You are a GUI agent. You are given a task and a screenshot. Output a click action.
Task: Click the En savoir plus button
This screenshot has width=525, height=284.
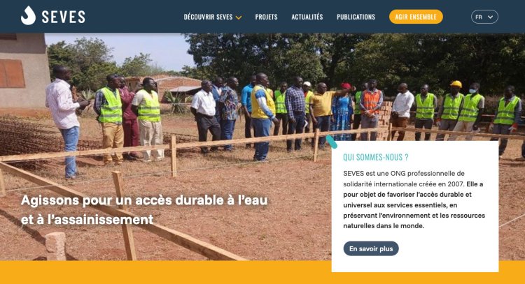(x=371, y=248)
